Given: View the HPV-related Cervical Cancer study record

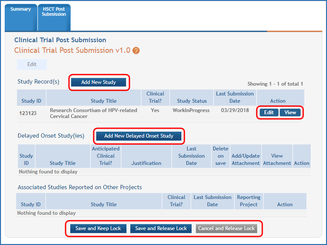Looking at the screenshot, I should pyautogui.click(x=290, y=112).
